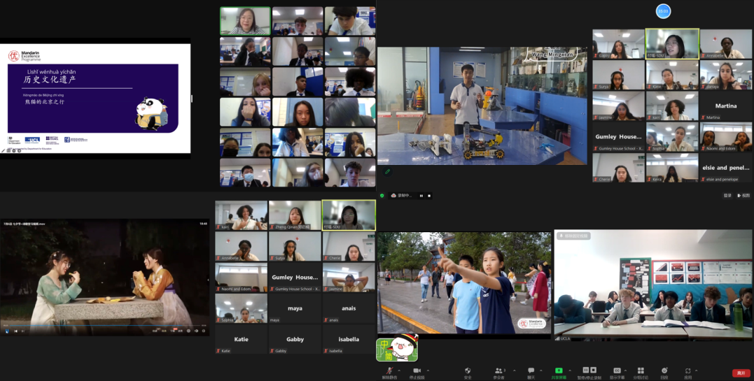Click the red Leave meeting button
Image resolution: width=754 pixels, height=381 pixels.
(x=741, y=373)
